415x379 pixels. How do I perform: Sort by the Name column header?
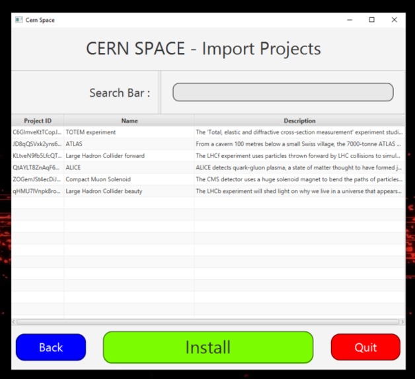[x=129, y=121]
